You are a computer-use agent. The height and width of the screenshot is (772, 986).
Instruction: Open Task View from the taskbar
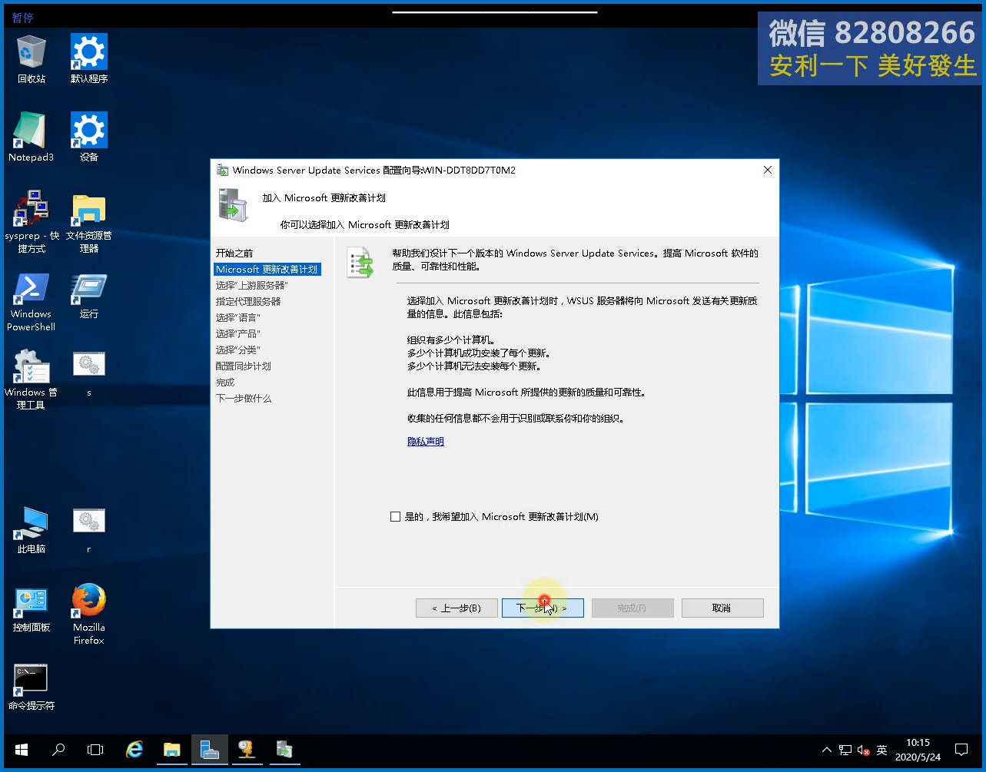(x=95, y=750)
